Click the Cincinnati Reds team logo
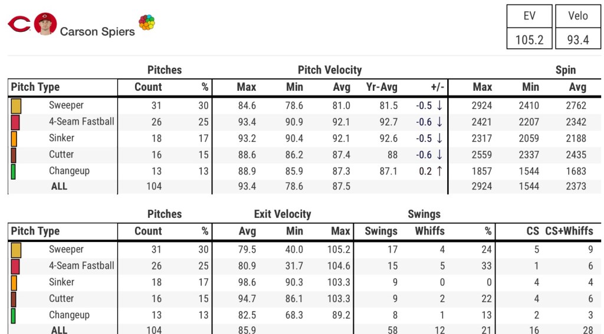Image resolution: width=604 pixels, height=334 pixels. coord(19,25)
